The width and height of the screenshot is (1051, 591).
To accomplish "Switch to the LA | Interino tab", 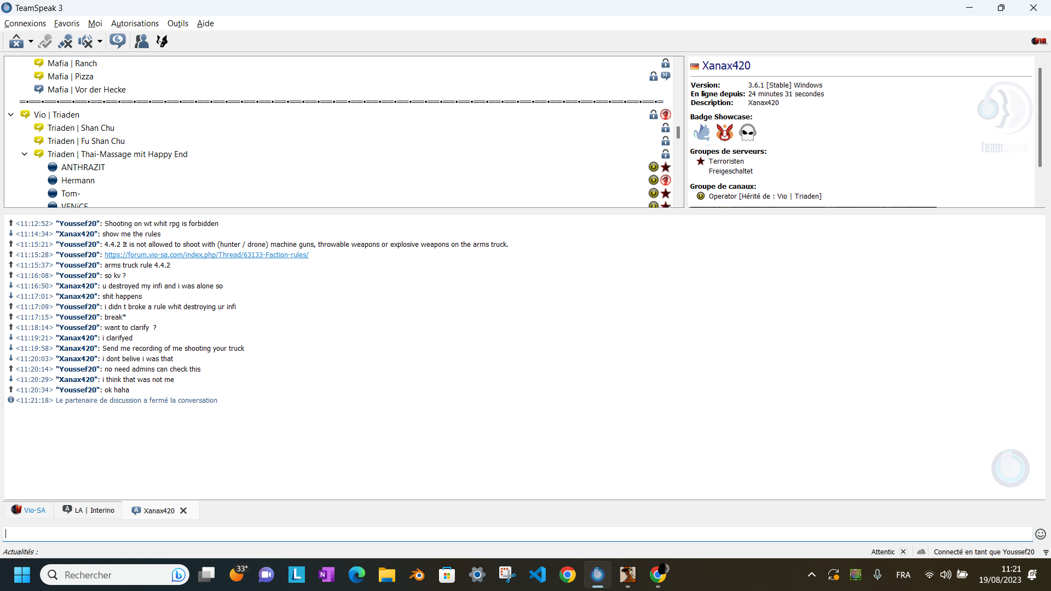I will (x=89, y=511).
